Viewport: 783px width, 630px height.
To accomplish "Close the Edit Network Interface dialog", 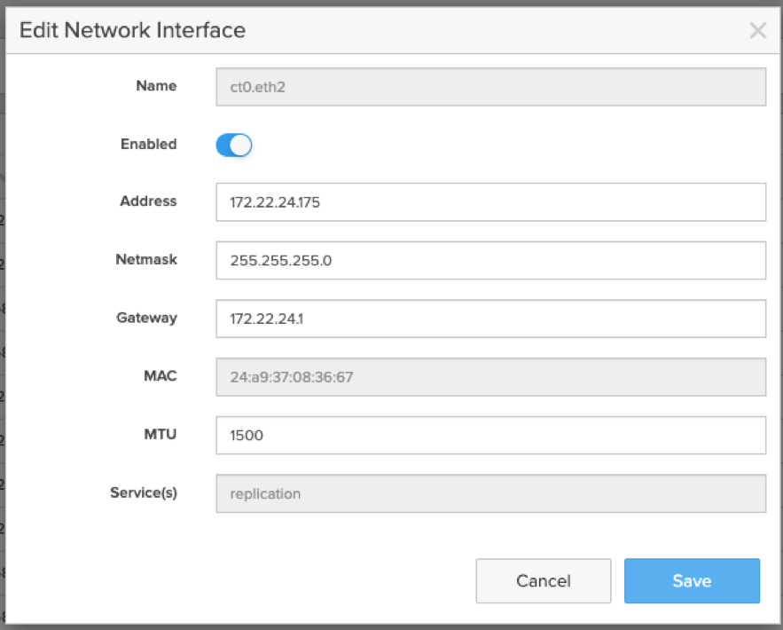I will 757,31.
